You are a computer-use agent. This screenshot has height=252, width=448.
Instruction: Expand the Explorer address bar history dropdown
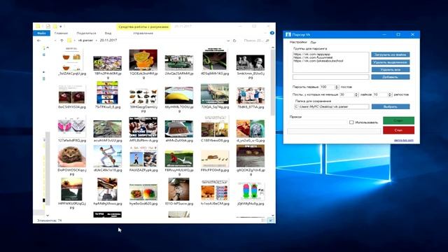pyautogui.click(x=228, y=41)
